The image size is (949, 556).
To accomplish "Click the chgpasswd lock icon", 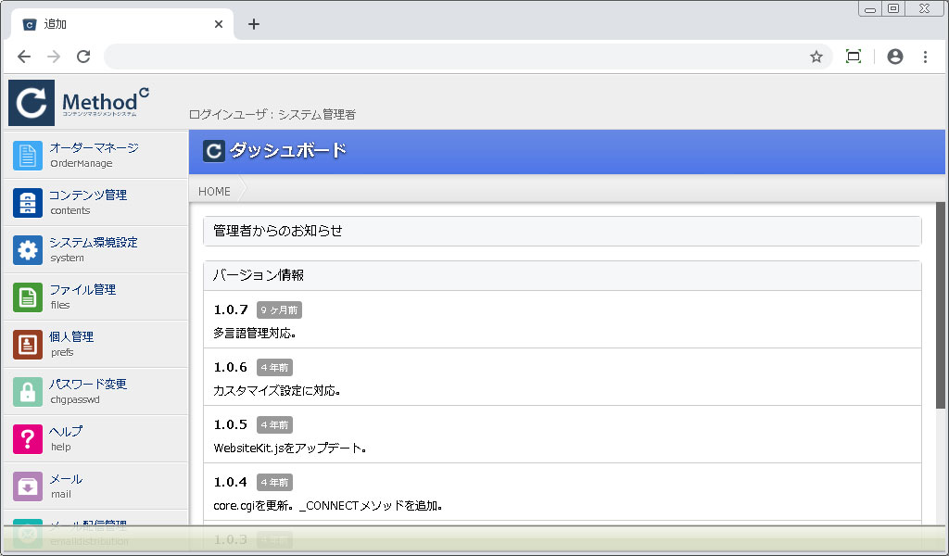I will [x=28, y=391].
